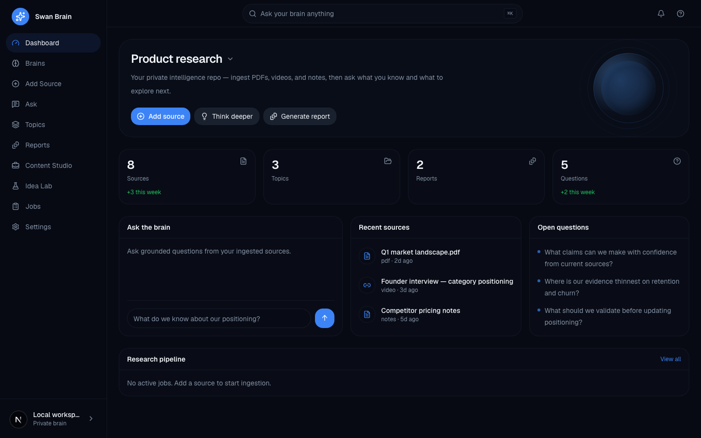Open Settings in the sidebar

[x=53, y=227]
